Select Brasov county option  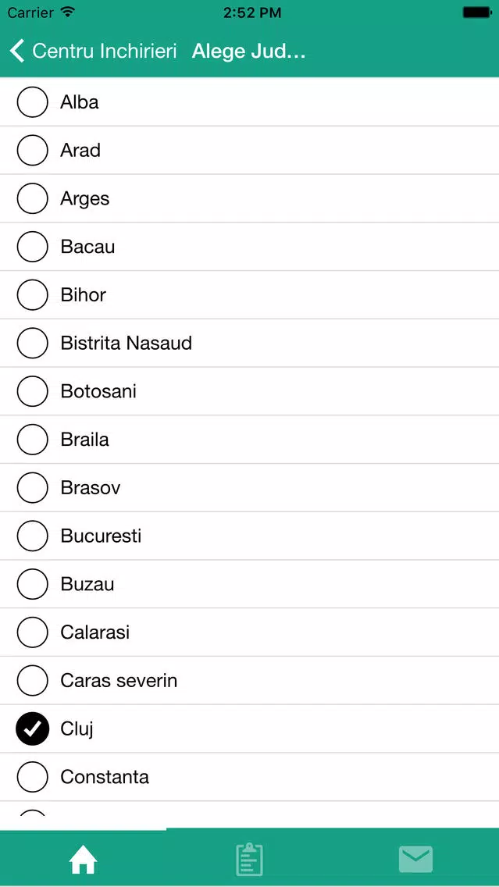[x=250, y=488]
